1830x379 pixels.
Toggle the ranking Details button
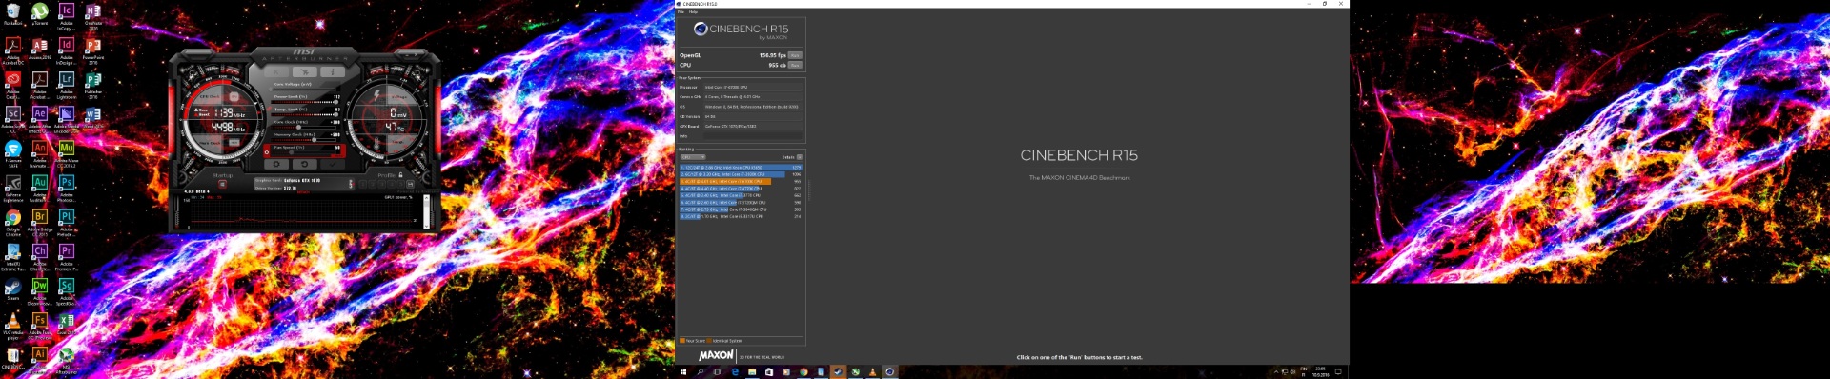coord(800,157)
